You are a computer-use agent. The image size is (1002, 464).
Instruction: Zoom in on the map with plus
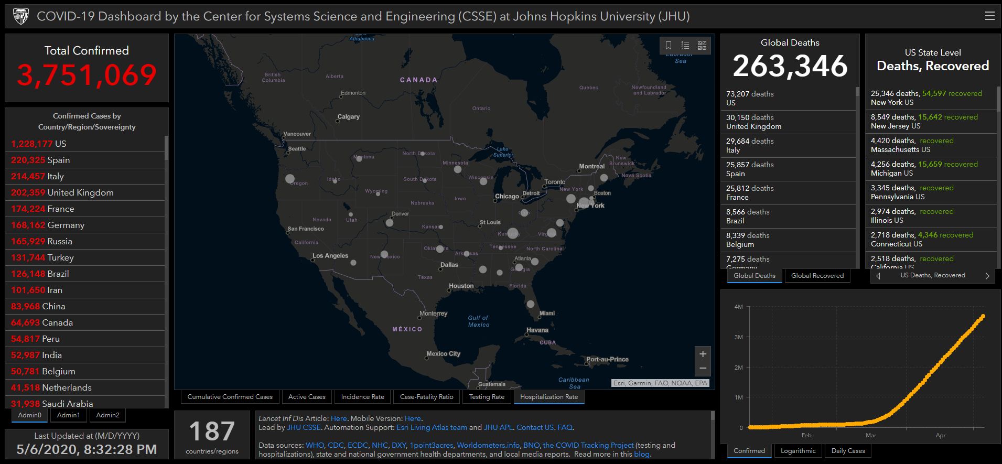[x=703, y=354]
